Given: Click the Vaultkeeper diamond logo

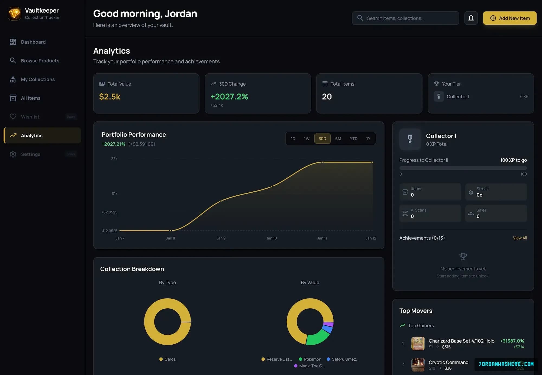Looking at the screenshot, I should tap(14, 14).
